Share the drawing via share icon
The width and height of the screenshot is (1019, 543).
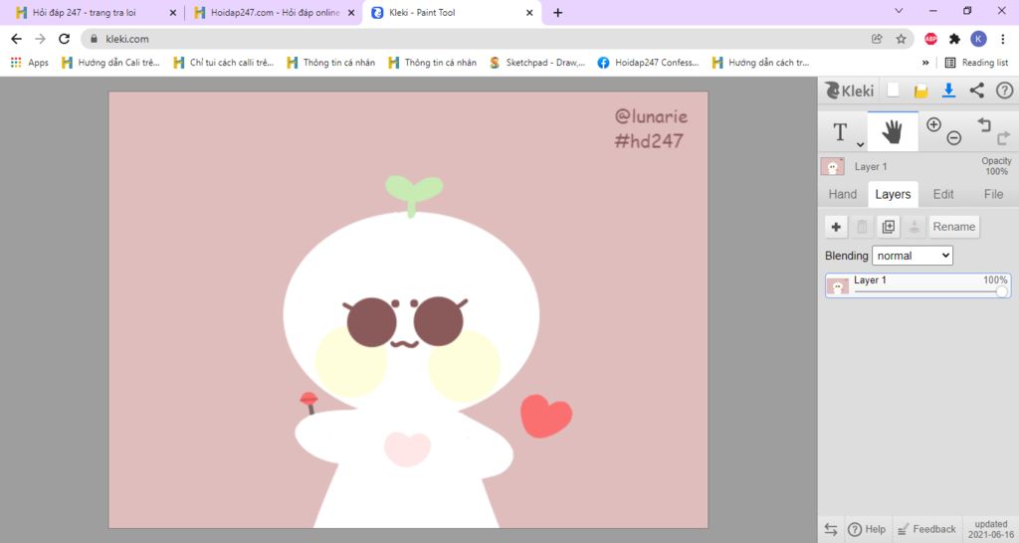pos(977,90)
